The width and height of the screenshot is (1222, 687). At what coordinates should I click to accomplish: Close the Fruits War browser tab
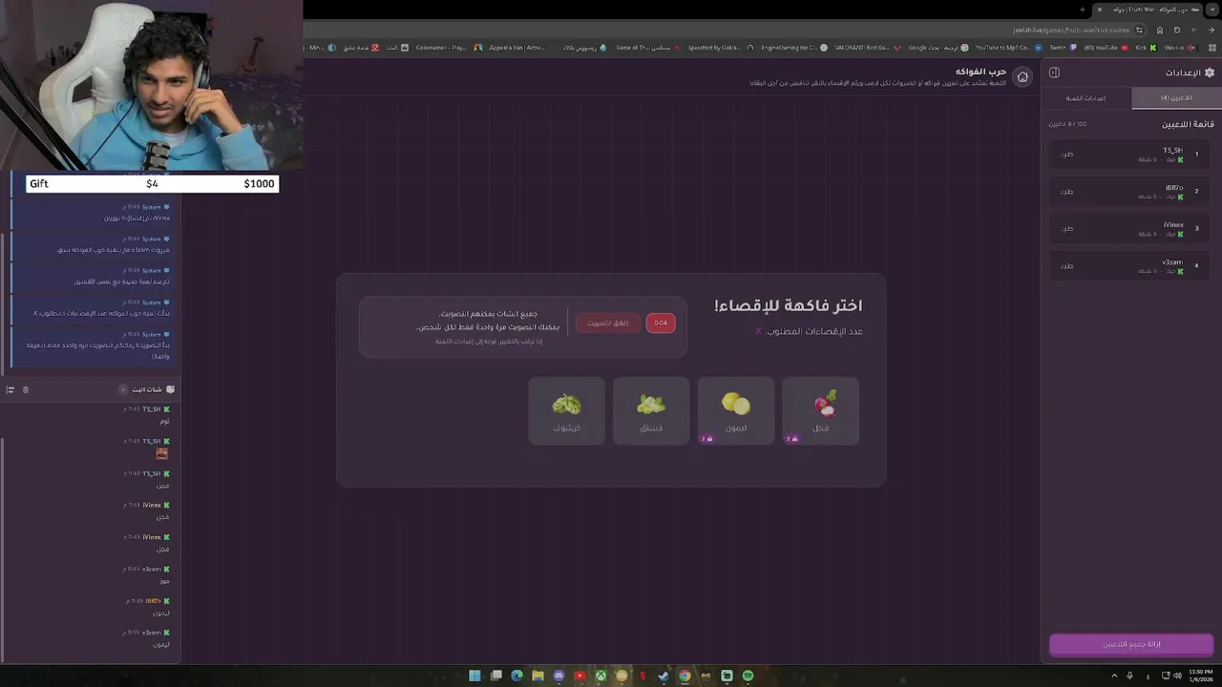1099,10
